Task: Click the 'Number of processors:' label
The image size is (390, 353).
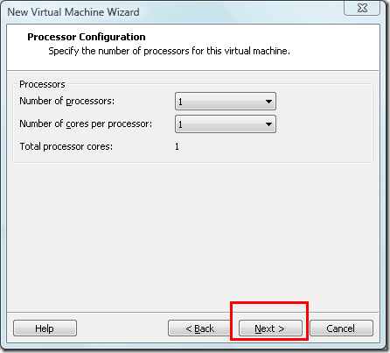Action: pyautogui.click(x=67, y=101)
